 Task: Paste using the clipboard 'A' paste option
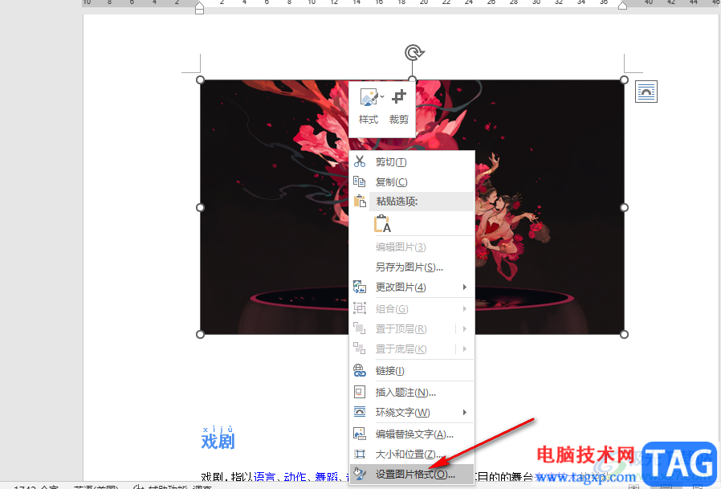[x=382, y=224]
